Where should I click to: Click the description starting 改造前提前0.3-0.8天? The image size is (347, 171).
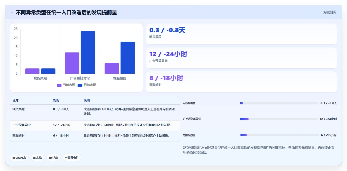(129, 111)
